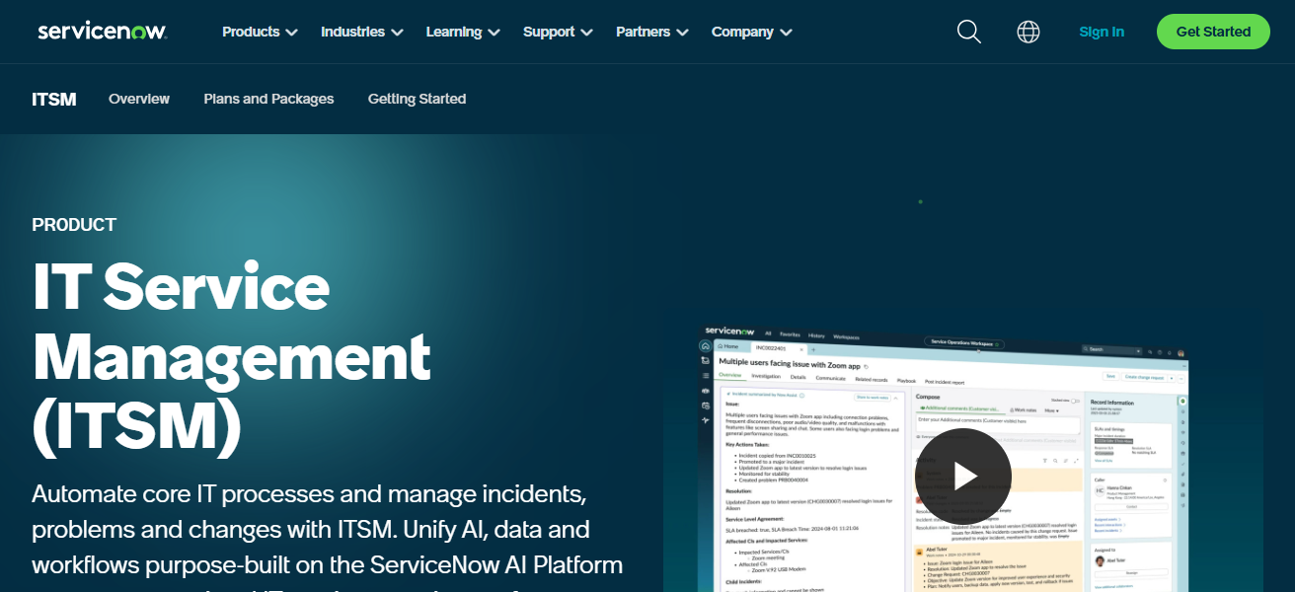Expand the Products dropdown menu
Viewport: 1295px width, 592px height.
click(x=260, y=32)
